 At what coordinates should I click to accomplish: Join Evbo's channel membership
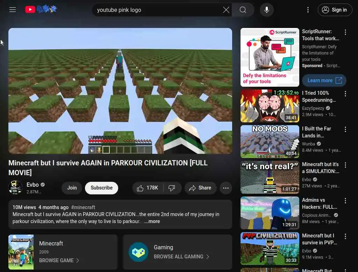(x=72, y=188)
